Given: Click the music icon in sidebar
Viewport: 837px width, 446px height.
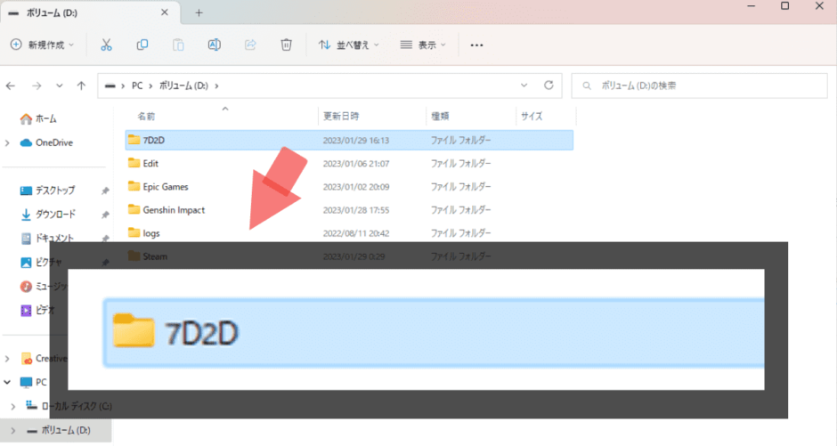Looking at the screenshot, I should click(x=26, y=287).
